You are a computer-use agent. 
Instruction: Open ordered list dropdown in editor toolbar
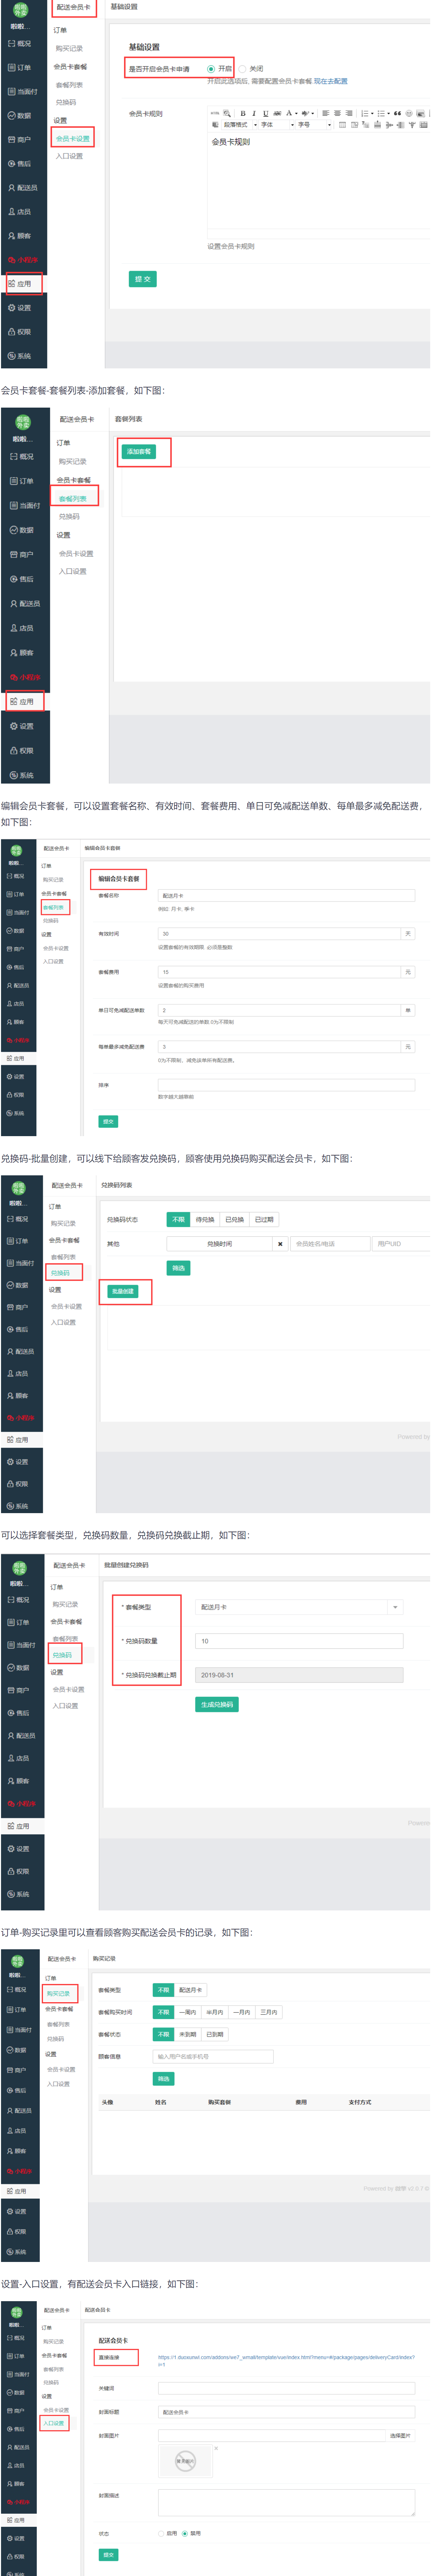tap(372, 114)
